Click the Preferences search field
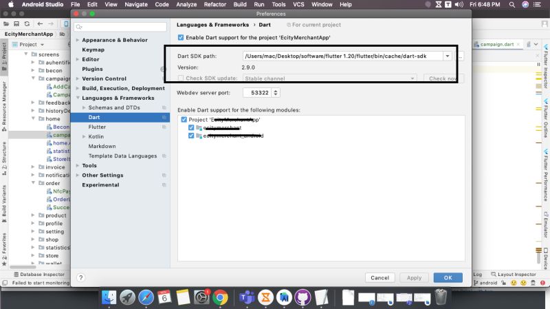This screenshot has width=550, height=309. (x=120, y=27)
